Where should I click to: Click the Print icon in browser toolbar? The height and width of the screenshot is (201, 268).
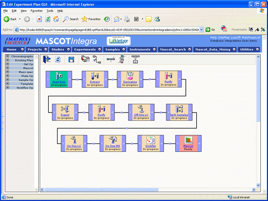(x=127, y=19)
